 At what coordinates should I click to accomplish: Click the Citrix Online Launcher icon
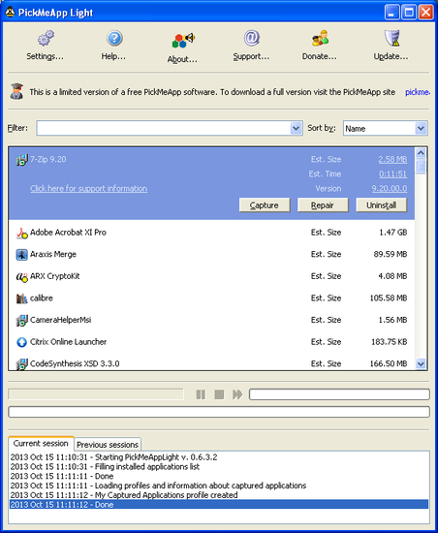(x=21, y=342)
